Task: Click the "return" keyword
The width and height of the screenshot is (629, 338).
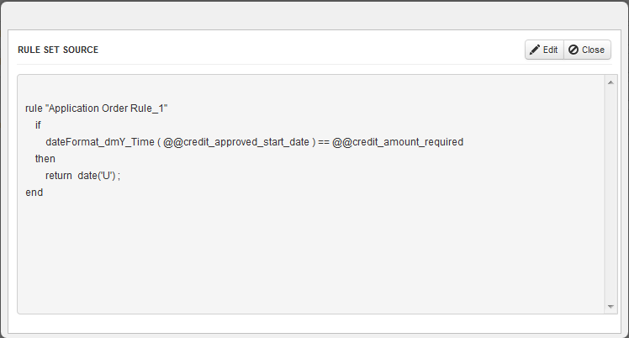Action: 58,176
